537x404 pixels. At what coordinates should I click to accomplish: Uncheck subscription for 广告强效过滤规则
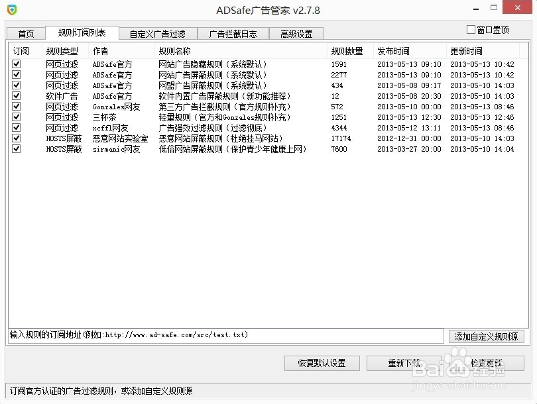point(16,128)
